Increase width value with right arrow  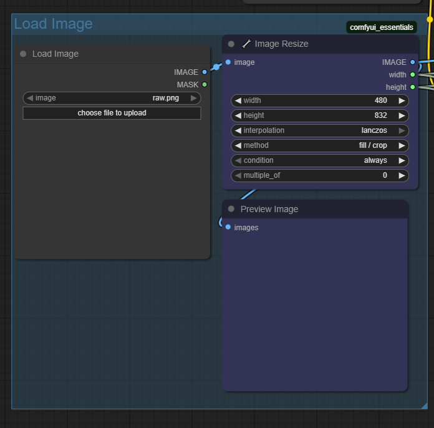pyautogui.click(x=402, y=100)
